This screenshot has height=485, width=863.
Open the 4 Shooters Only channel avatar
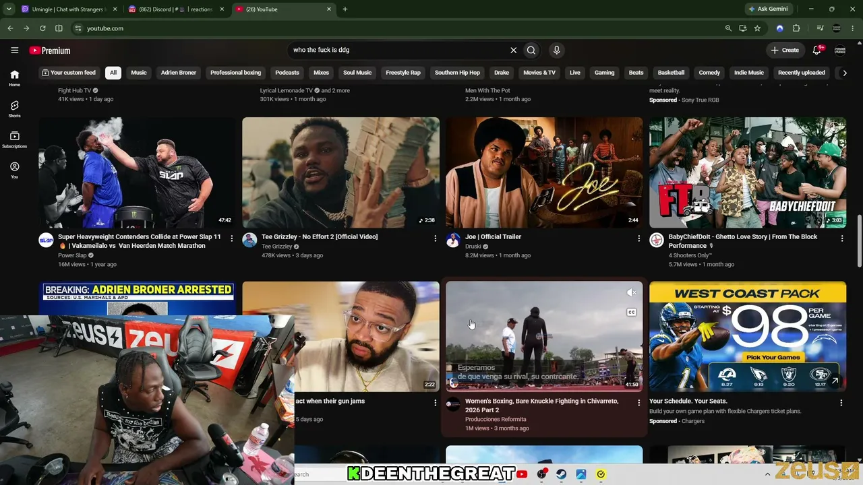click(x=657, y=240)
